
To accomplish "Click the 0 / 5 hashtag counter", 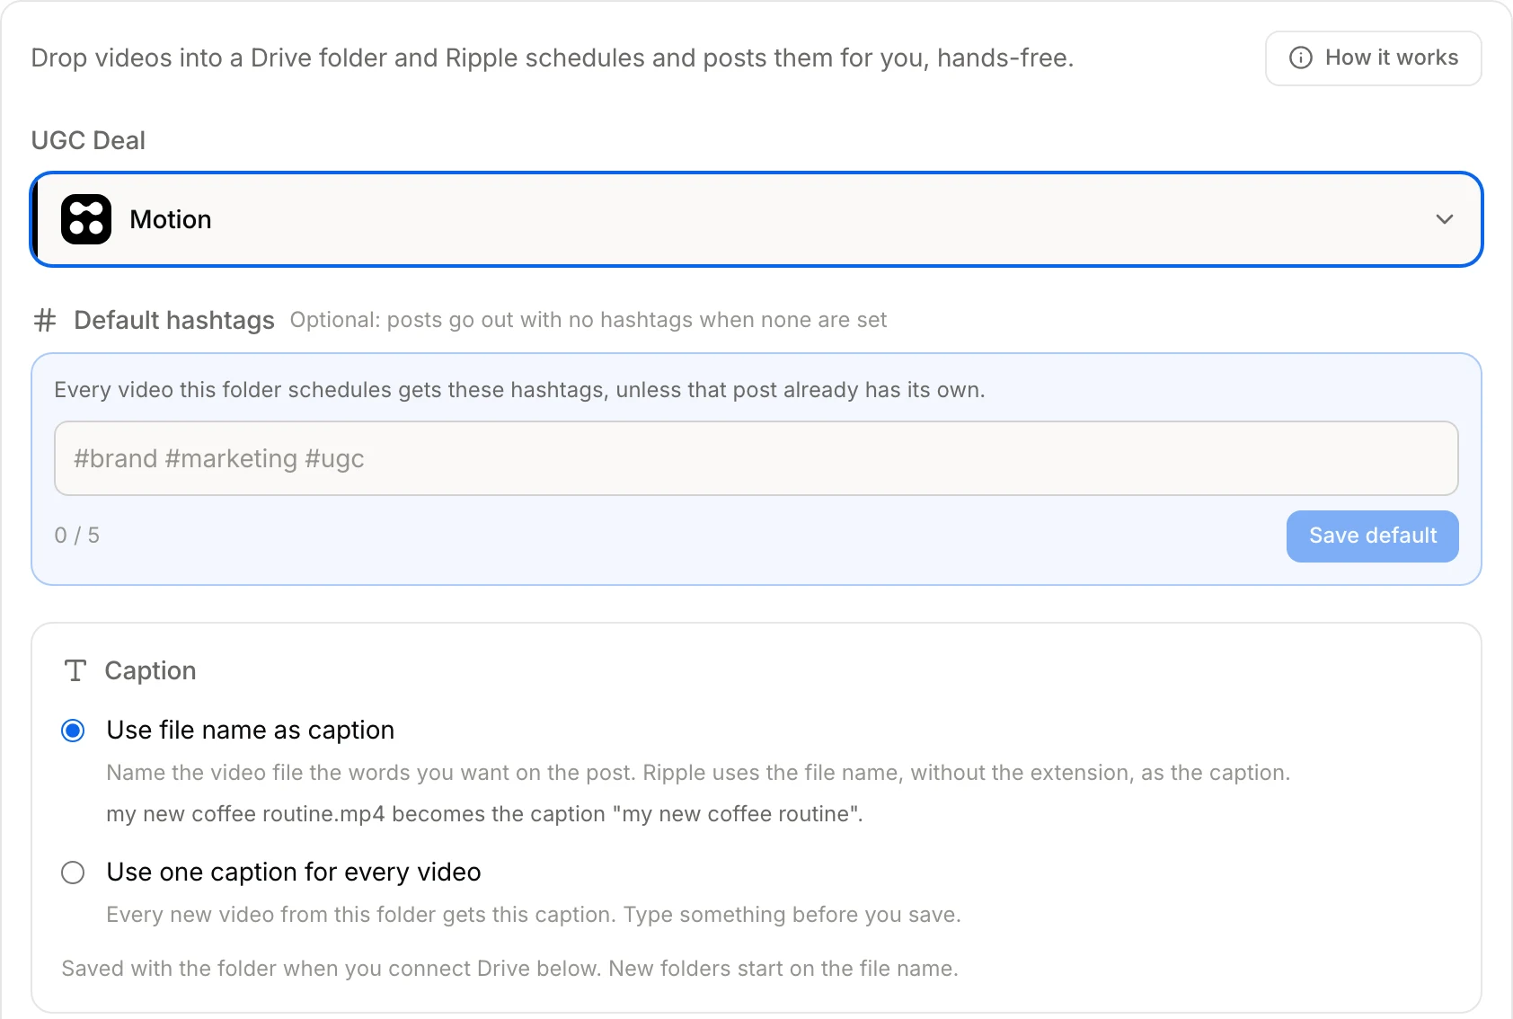I will [x=77, y=536].
